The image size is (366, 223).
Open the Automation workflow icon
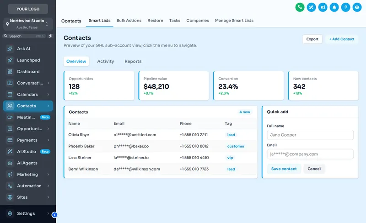[x=10, y=186]
